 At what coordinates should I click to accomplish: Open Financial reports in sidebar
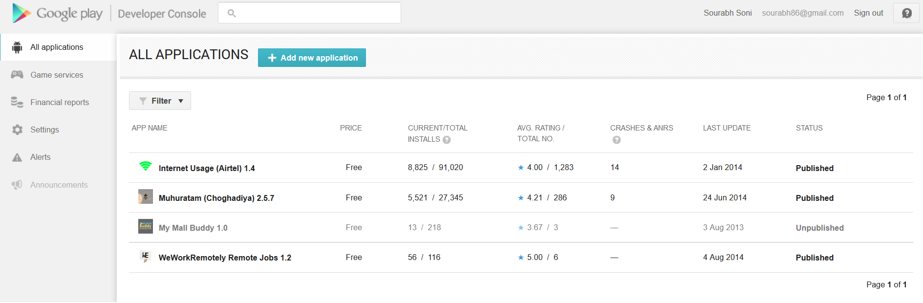pyautogui.click(x=60, y=102)
